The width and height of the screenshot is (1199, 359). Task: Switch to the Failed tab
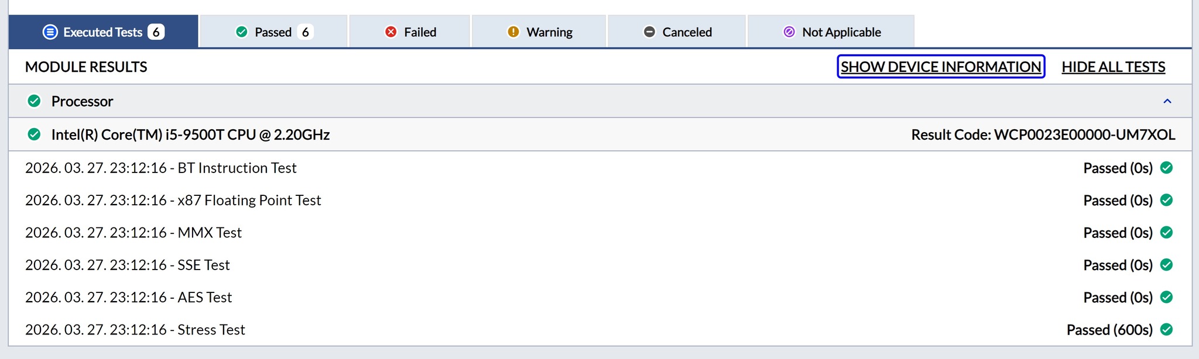pyautogui.click(x=410, y=32)
